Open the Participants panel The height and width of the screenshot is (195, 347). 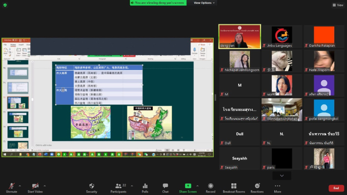118,187
